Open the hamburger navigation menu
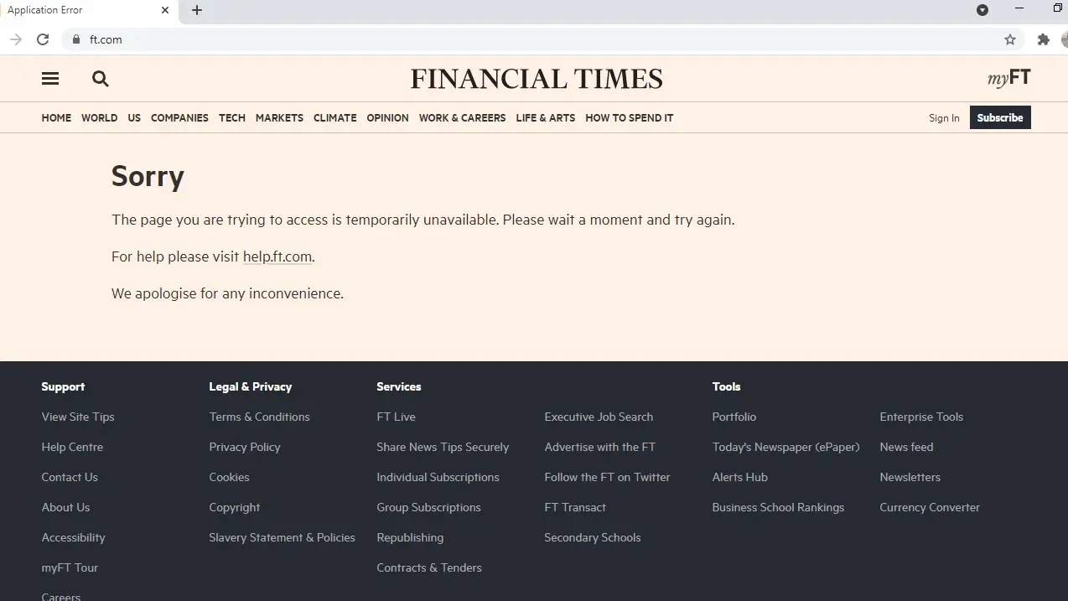This screenshot has height=601, width=1068. (50, 79)
